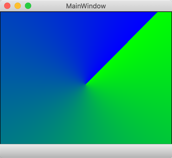The height and width of the screenshot is (158, 172).
Task: Maximize MainWindow using the green button
Action: point(28,6)
